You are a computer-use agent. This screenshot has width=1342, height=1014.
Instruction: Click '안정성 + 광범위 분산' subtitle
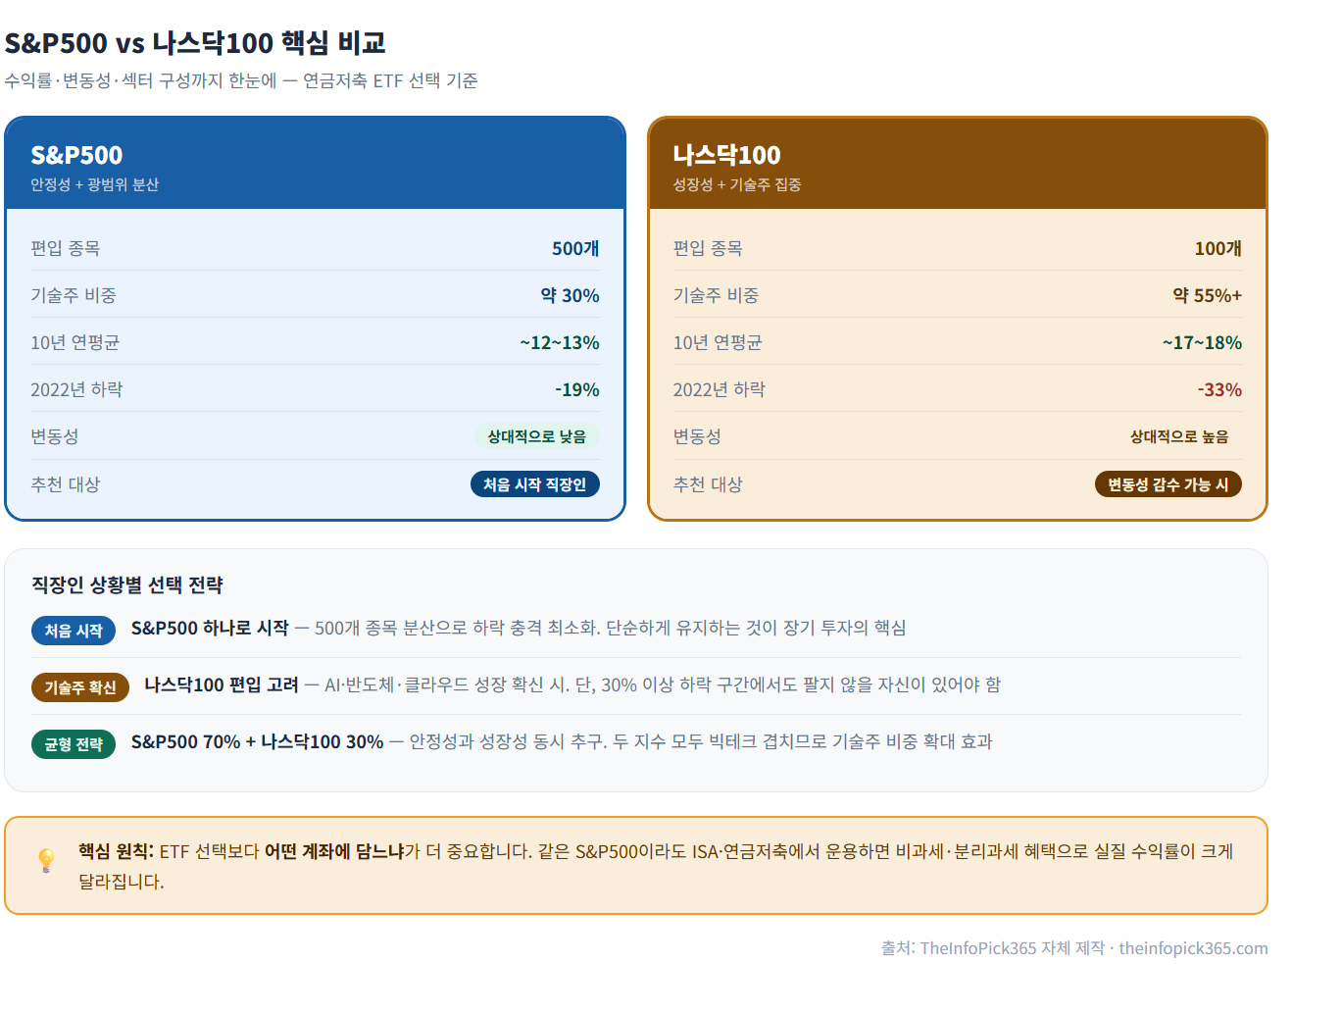tap(94, 184)
